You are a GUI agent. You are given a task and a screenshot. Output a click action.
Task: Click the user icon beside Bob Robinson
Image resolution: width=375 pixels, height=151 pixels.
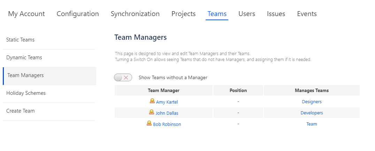pos(149,123)
